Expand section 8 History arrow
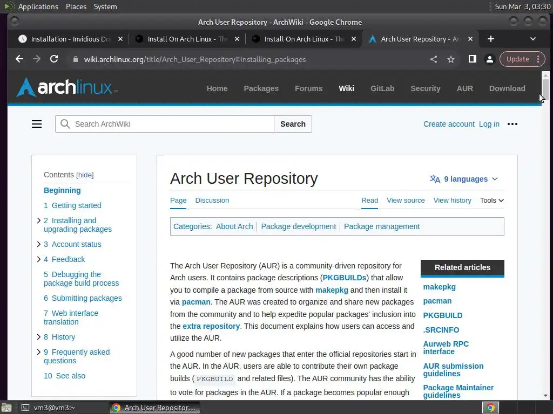553x414 pixels. [x=39, y=337]
